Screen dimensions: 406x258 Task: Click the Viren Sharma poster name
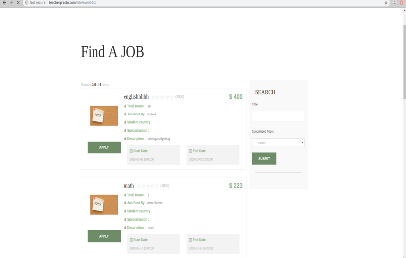155,203
